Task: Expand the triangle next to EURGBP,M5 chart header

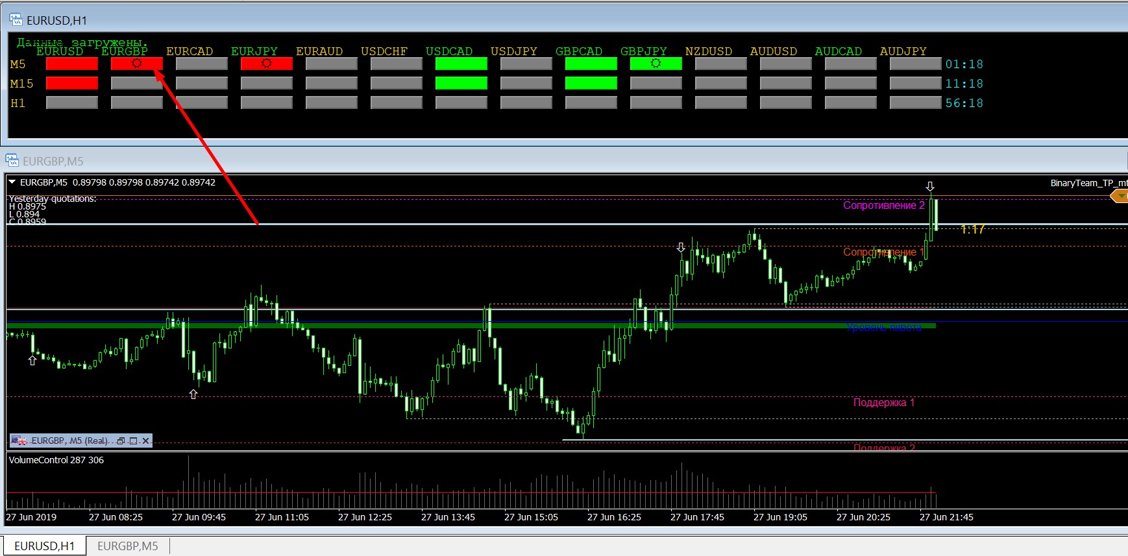Action: pos(12,182)
